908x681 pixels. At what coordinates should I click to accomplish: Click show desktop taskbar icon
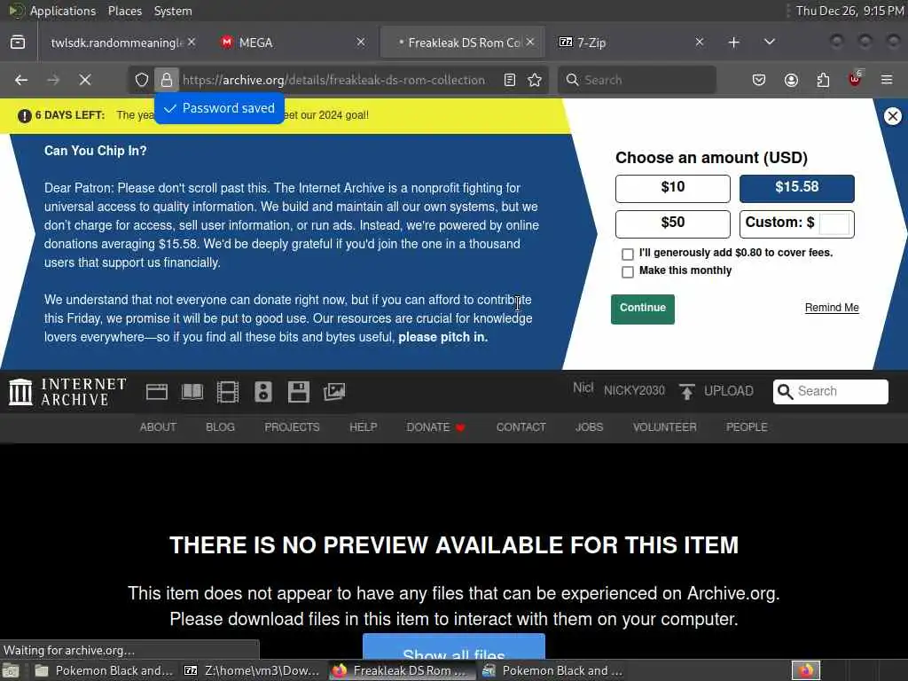[11, 670]
